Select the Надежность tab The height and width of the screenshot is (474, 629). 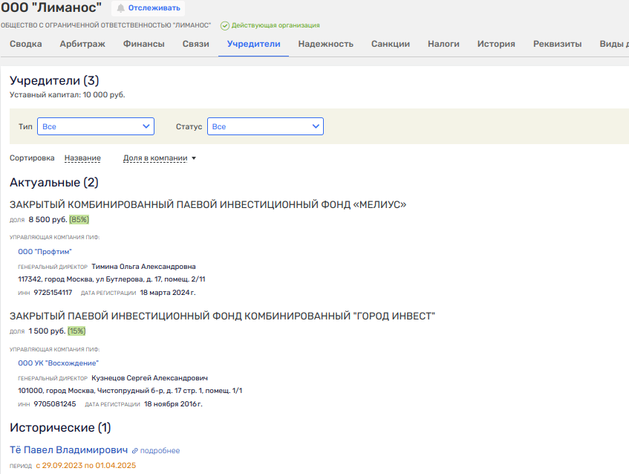click(326, 44)
